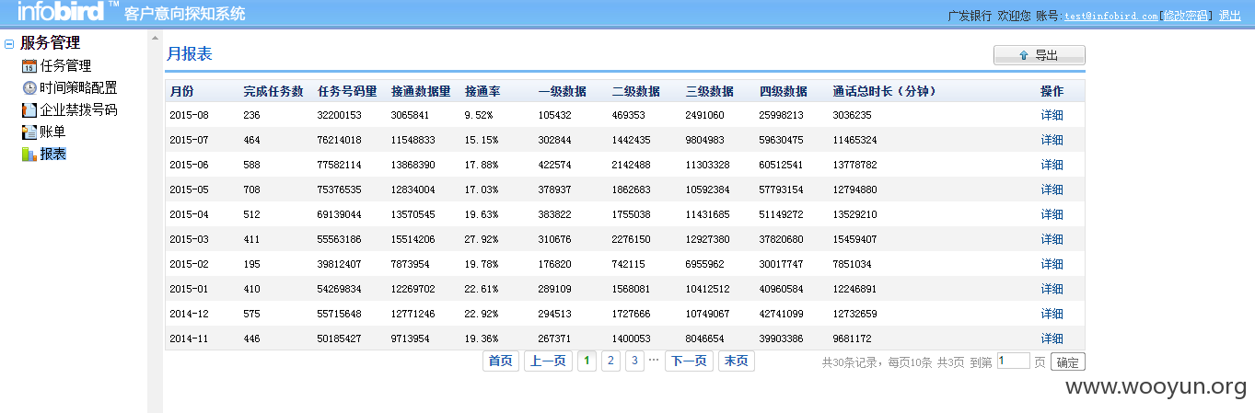Screen dimensions: 1255x413
Task: Click the 导出 export button
Action: click(1039, 55)
